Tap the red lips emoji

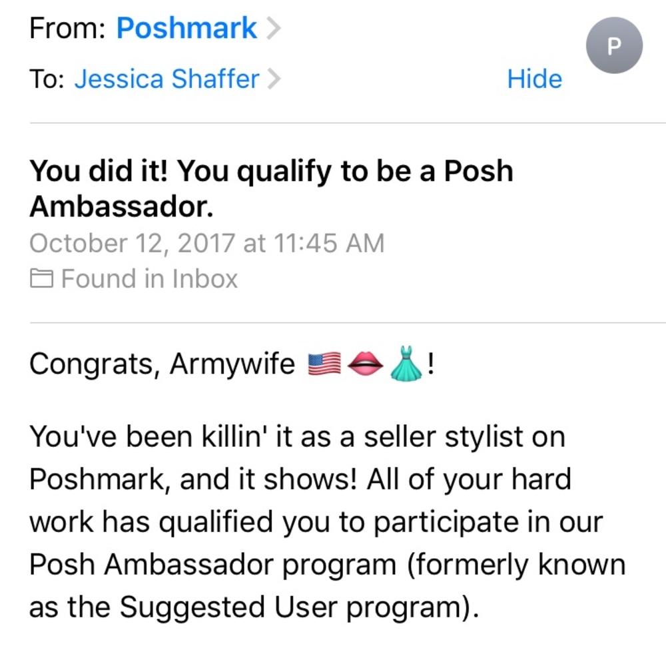click(366, 364)
